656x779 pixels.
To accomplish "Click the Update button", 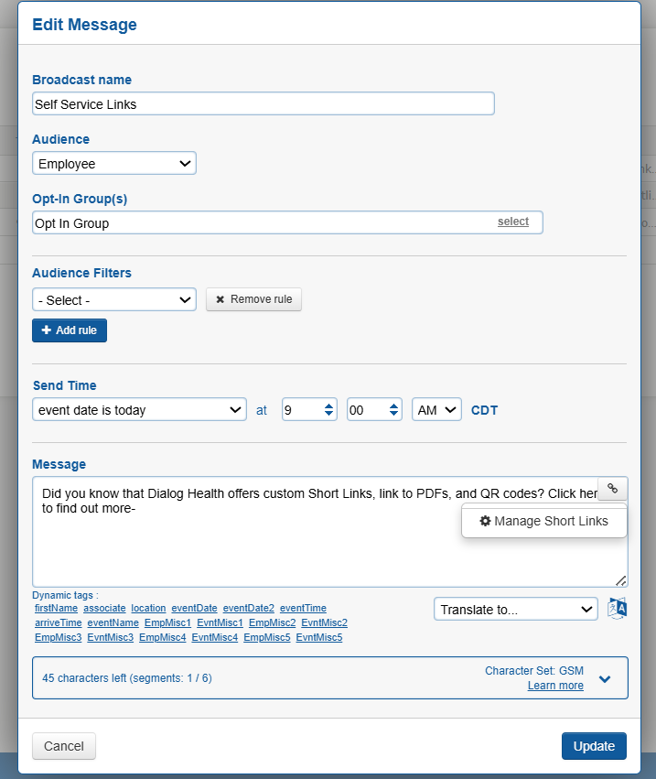I will coord(594,746).
